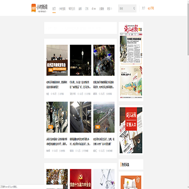Click the red 订报入口 subscription banner
Screen dimensions: 189x189
(131, 130)
